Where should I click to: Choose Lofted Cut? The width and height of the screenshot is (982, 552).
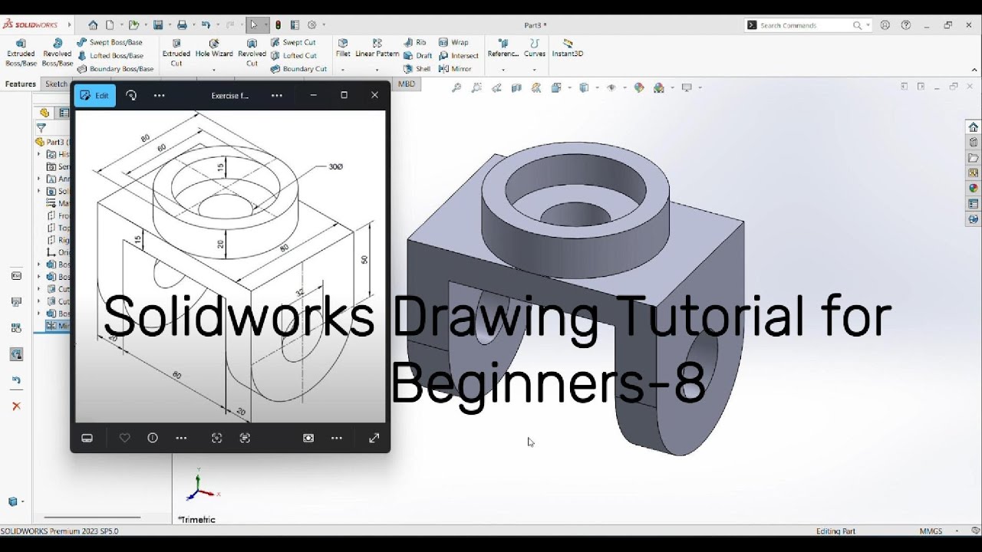(x=293, y=55)
